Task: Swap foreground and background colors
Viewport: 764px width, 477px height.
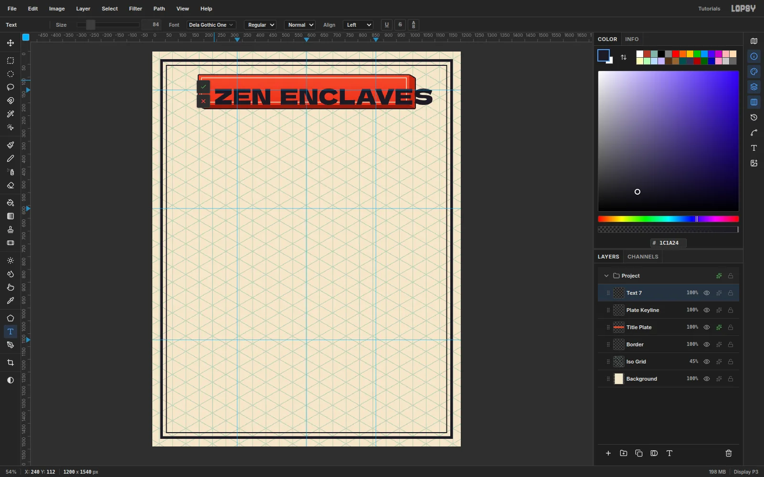Action: coord(624,57)
